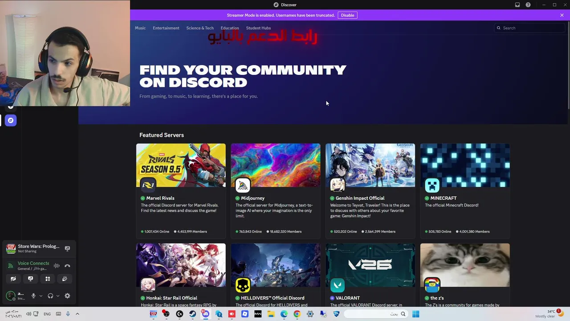Switch to the Entertainment category tab
This screenshot has width=570, height=321.
coord(166,28)
